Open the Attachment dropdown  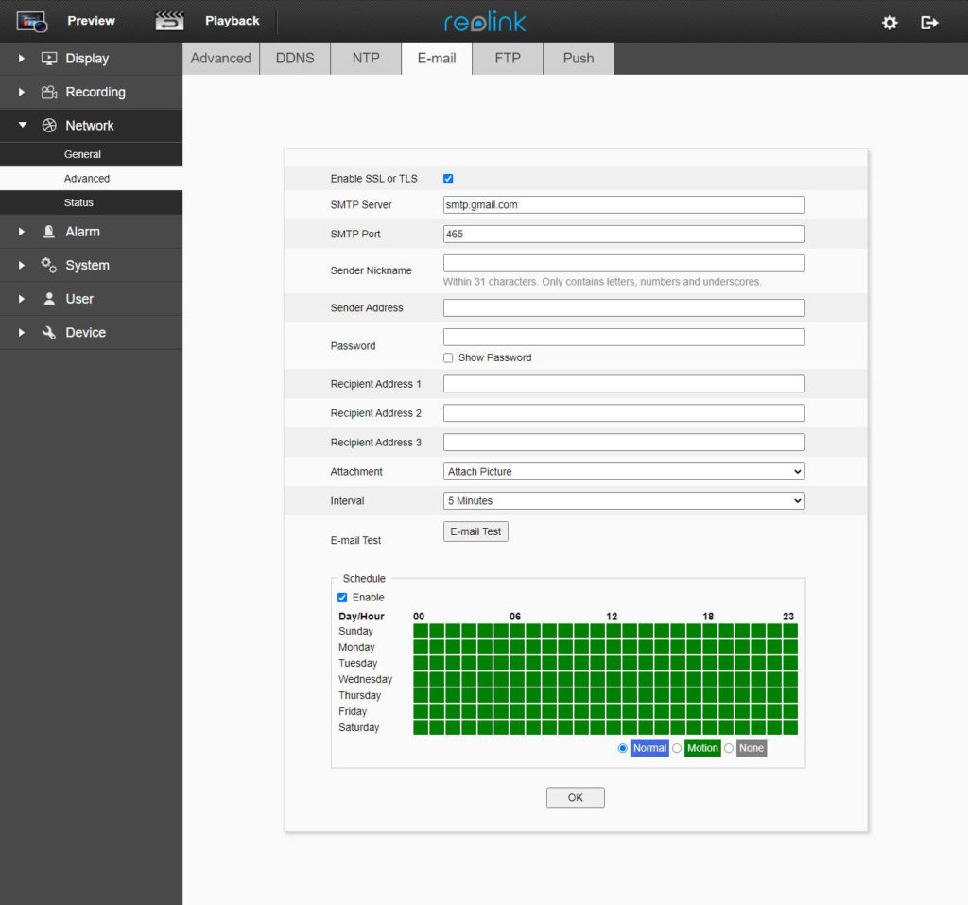coord(624,472)
